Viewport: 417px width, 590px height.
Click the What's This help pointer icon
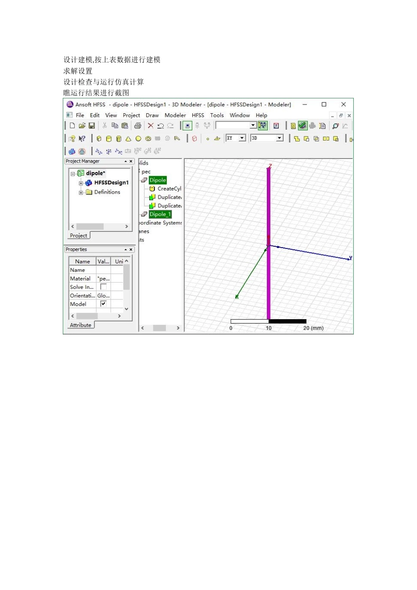(x=82, y=139)
